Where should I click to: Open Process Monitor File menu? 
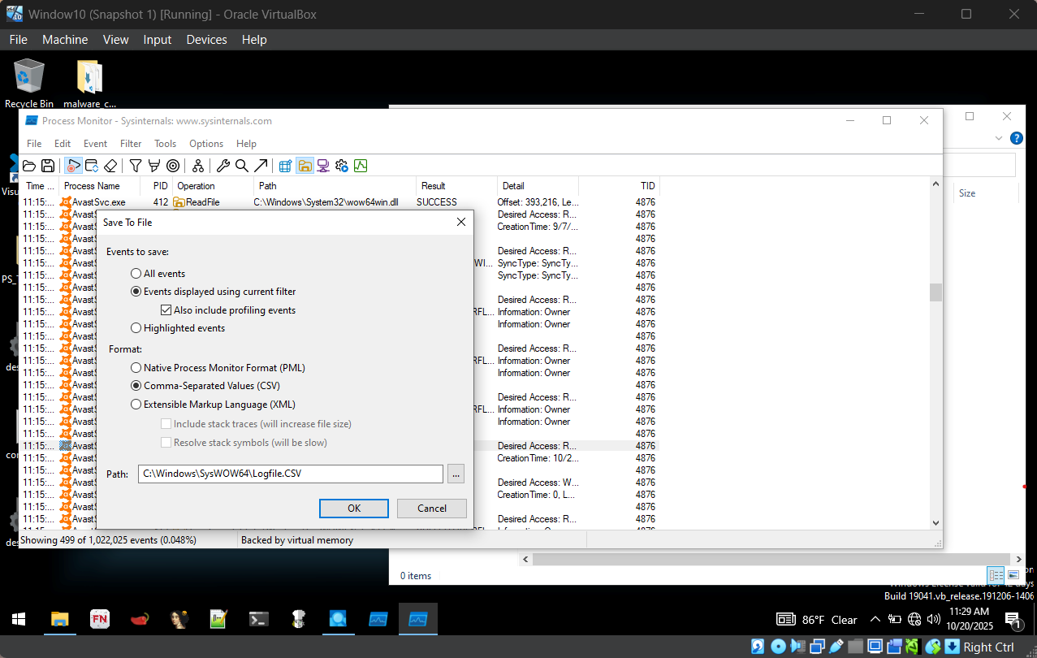coord(34,143)
